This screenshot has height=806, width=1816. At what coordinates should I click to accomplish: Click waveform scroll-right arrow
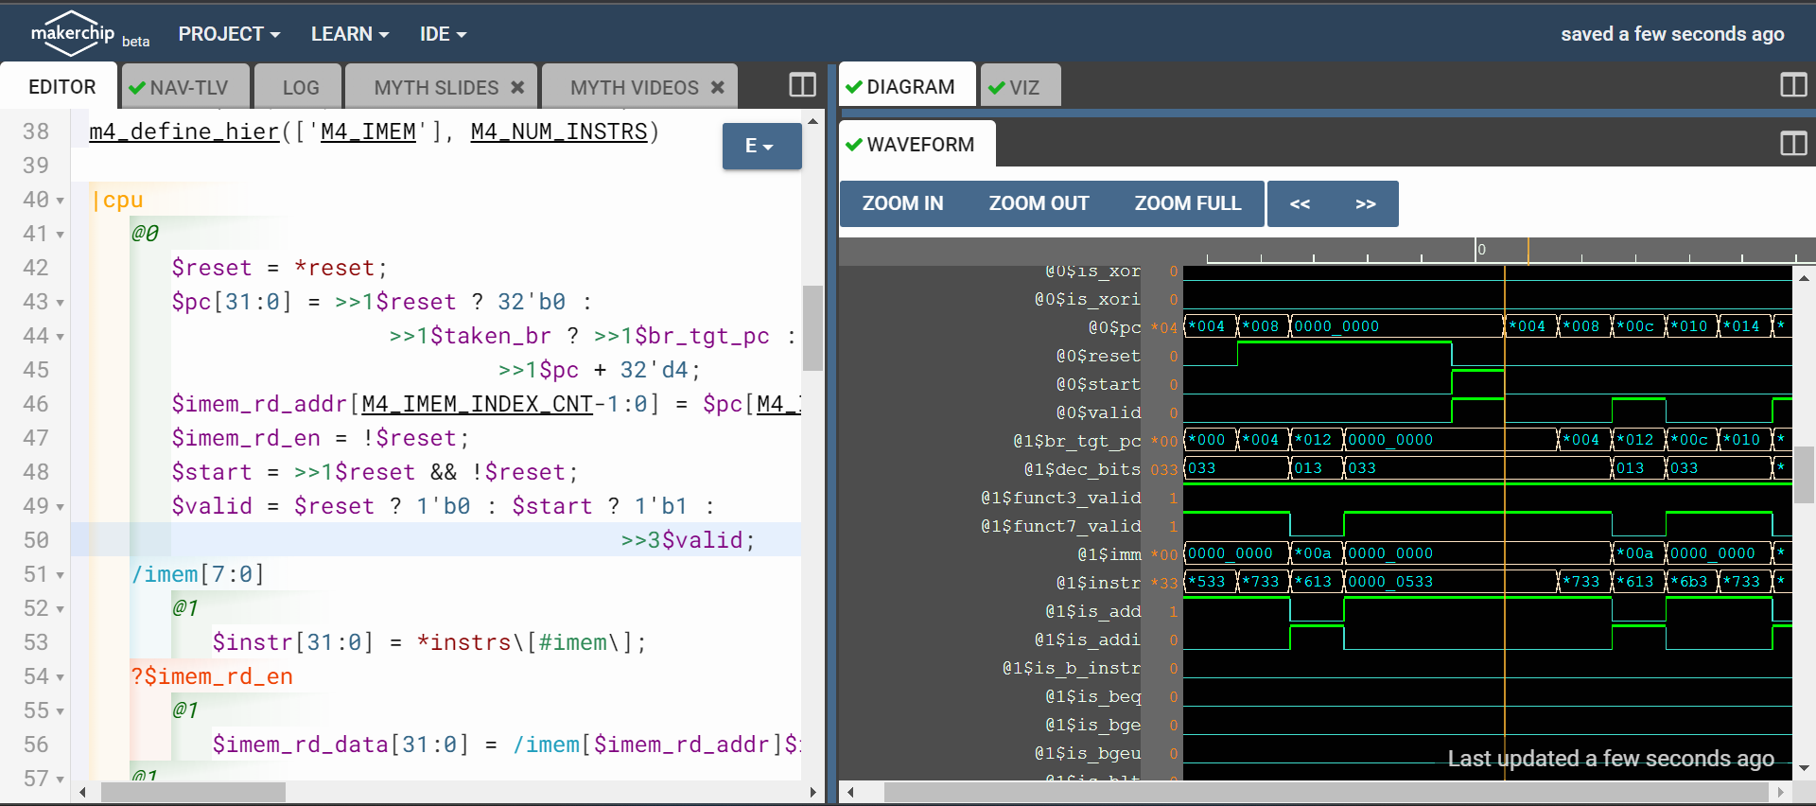coord(1781,792)
